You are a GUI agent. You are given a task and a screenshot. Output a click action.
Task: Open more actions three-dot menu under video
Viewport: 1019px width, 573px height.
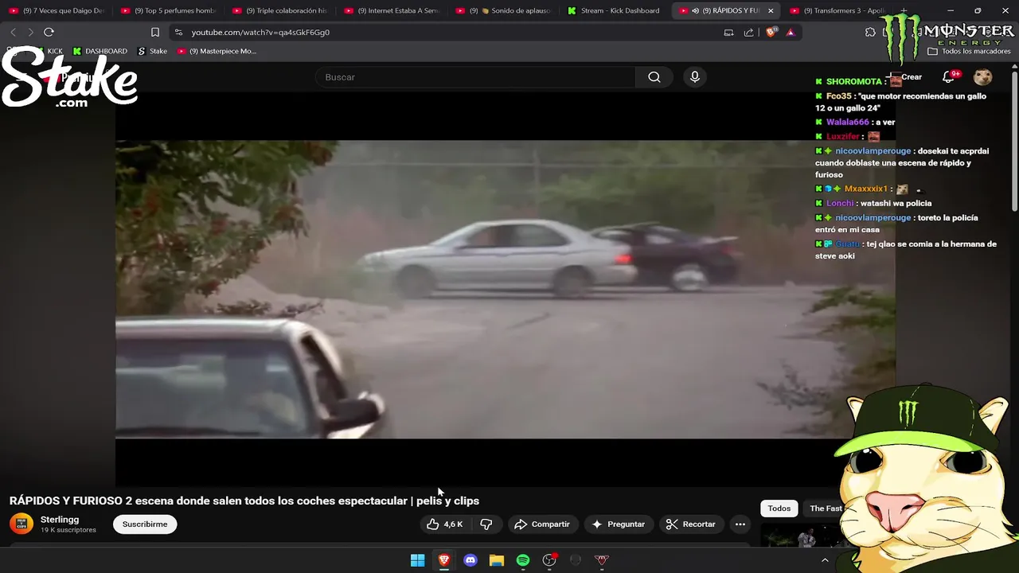(x=740, y=524)
